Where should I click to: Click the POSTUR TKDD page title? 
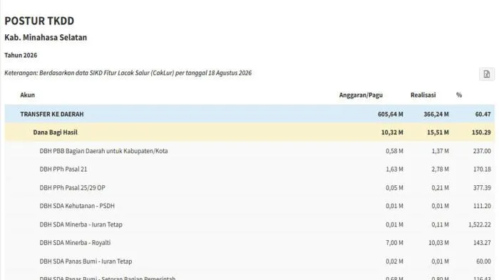[39, 21]
